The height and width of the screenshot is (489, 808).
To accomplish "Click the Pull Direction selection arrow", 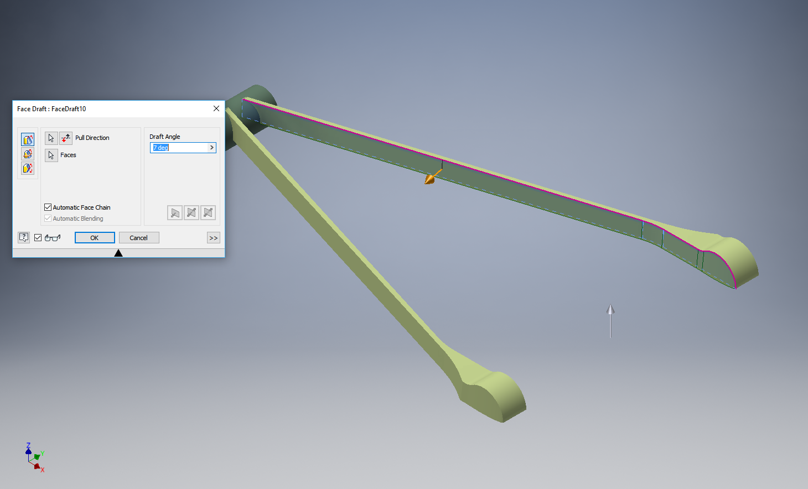I will pos(51,138).
